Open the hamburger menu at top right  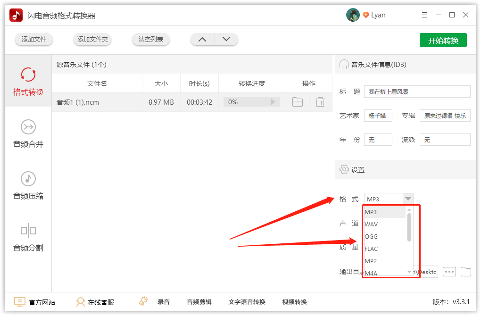click(x=424, y=15)
